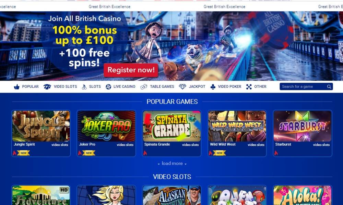
Task: Click the cherries Slots icon
Action: click(84, 87)
